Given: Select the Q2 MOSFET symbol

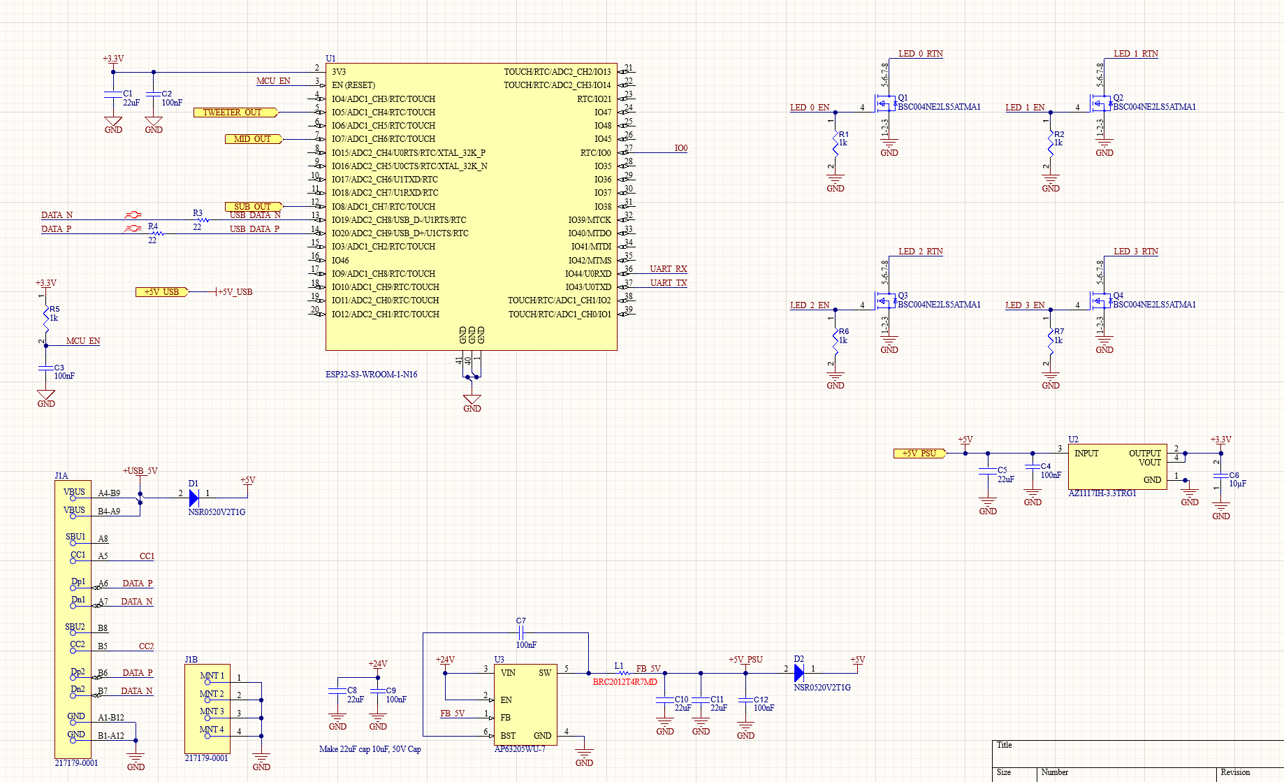Looking at the screenshot, I should pos(1100,105).
